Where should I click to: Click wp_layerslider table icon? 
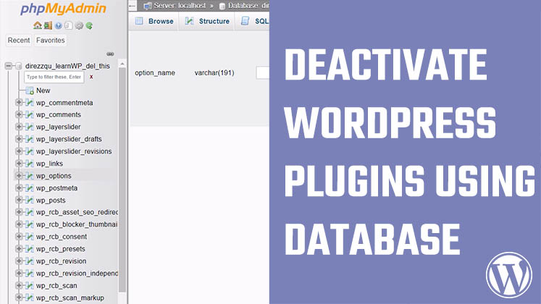coord(30,127)
